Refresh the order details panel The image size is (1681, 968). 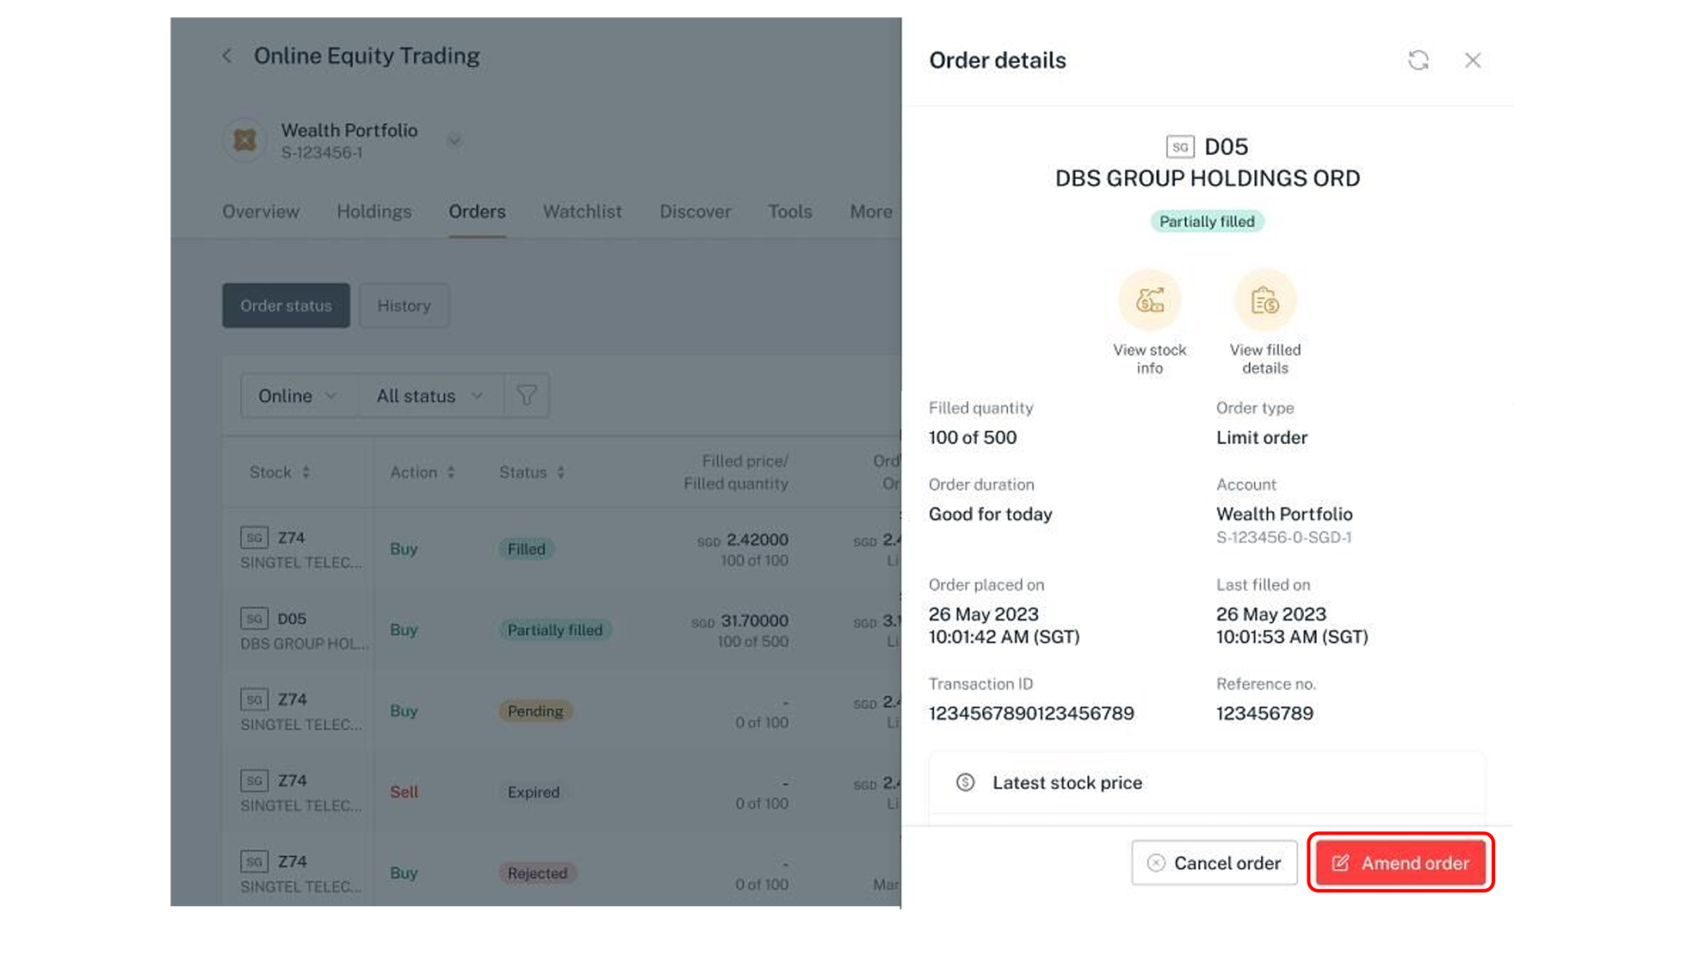click(x=1418, y=60)
